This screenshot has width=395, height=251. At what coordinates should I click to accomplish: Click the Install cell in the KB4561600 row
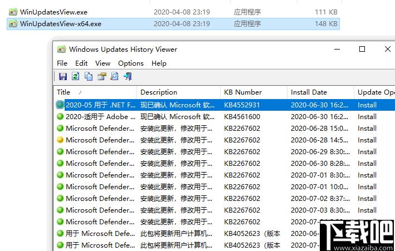[x=367, y=116]
